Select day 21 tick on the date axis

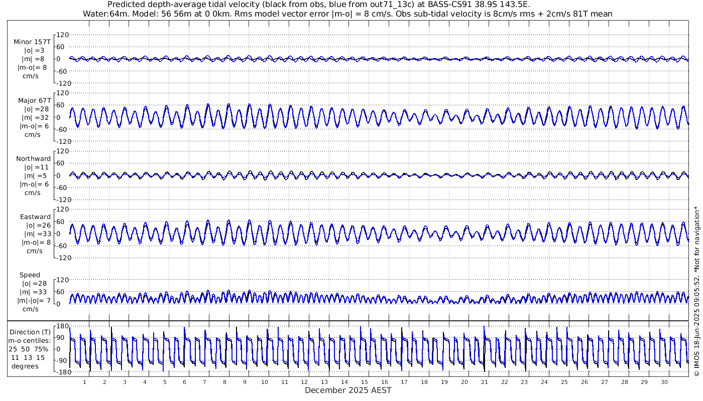pos(484,382)
